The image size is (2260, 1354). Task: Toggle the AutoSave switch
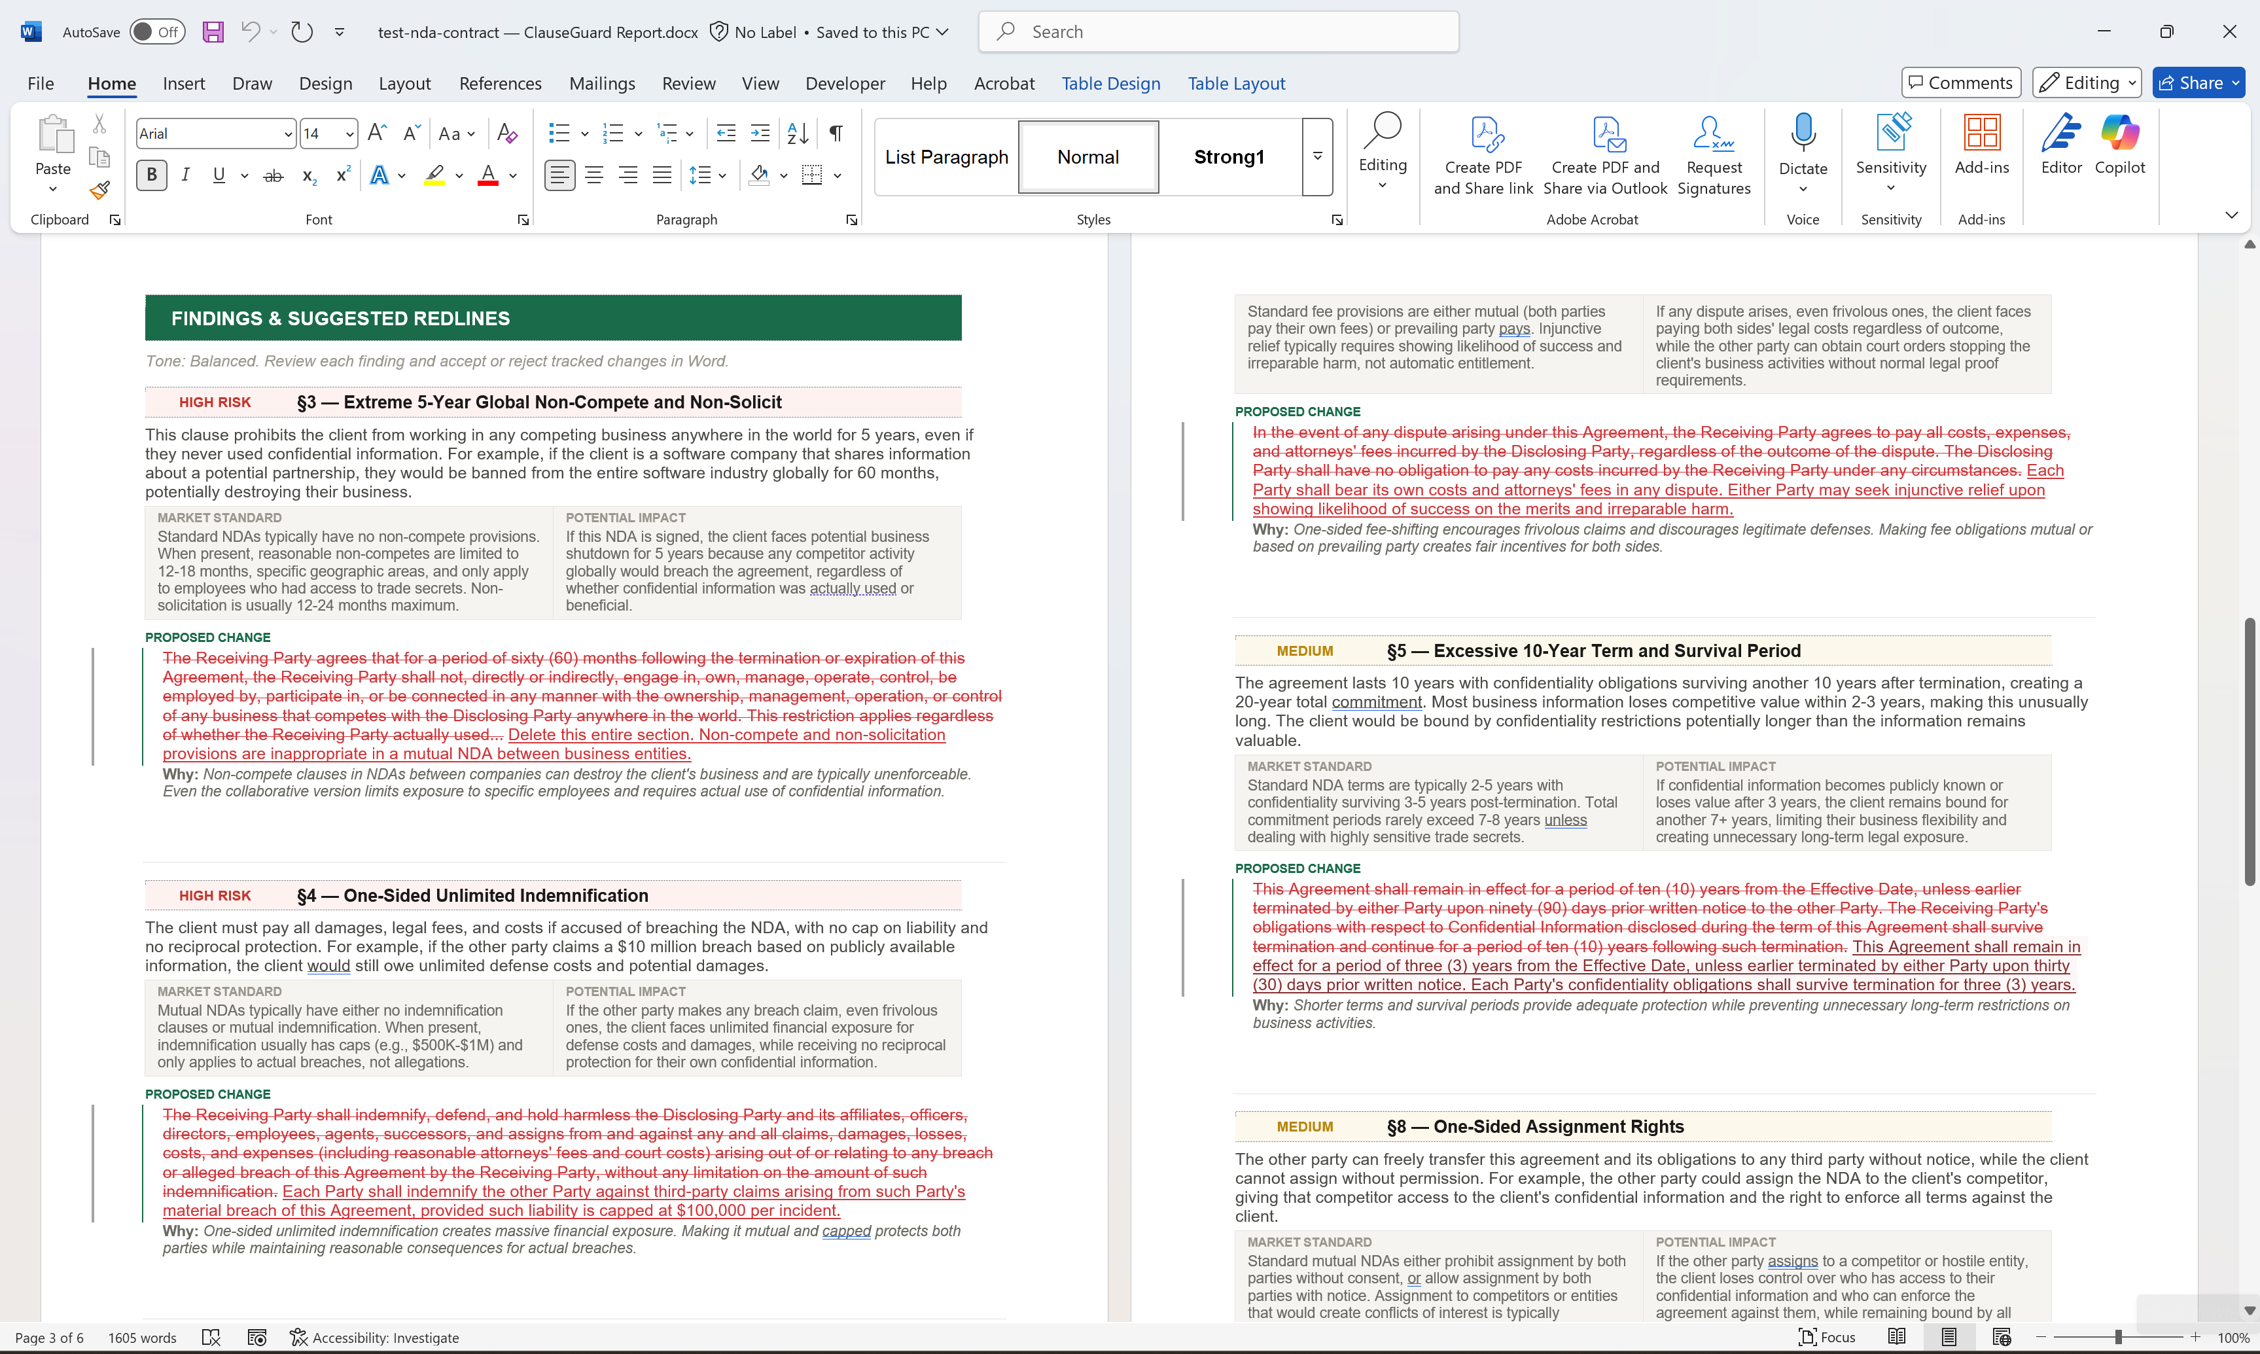(x=156, y=32)
